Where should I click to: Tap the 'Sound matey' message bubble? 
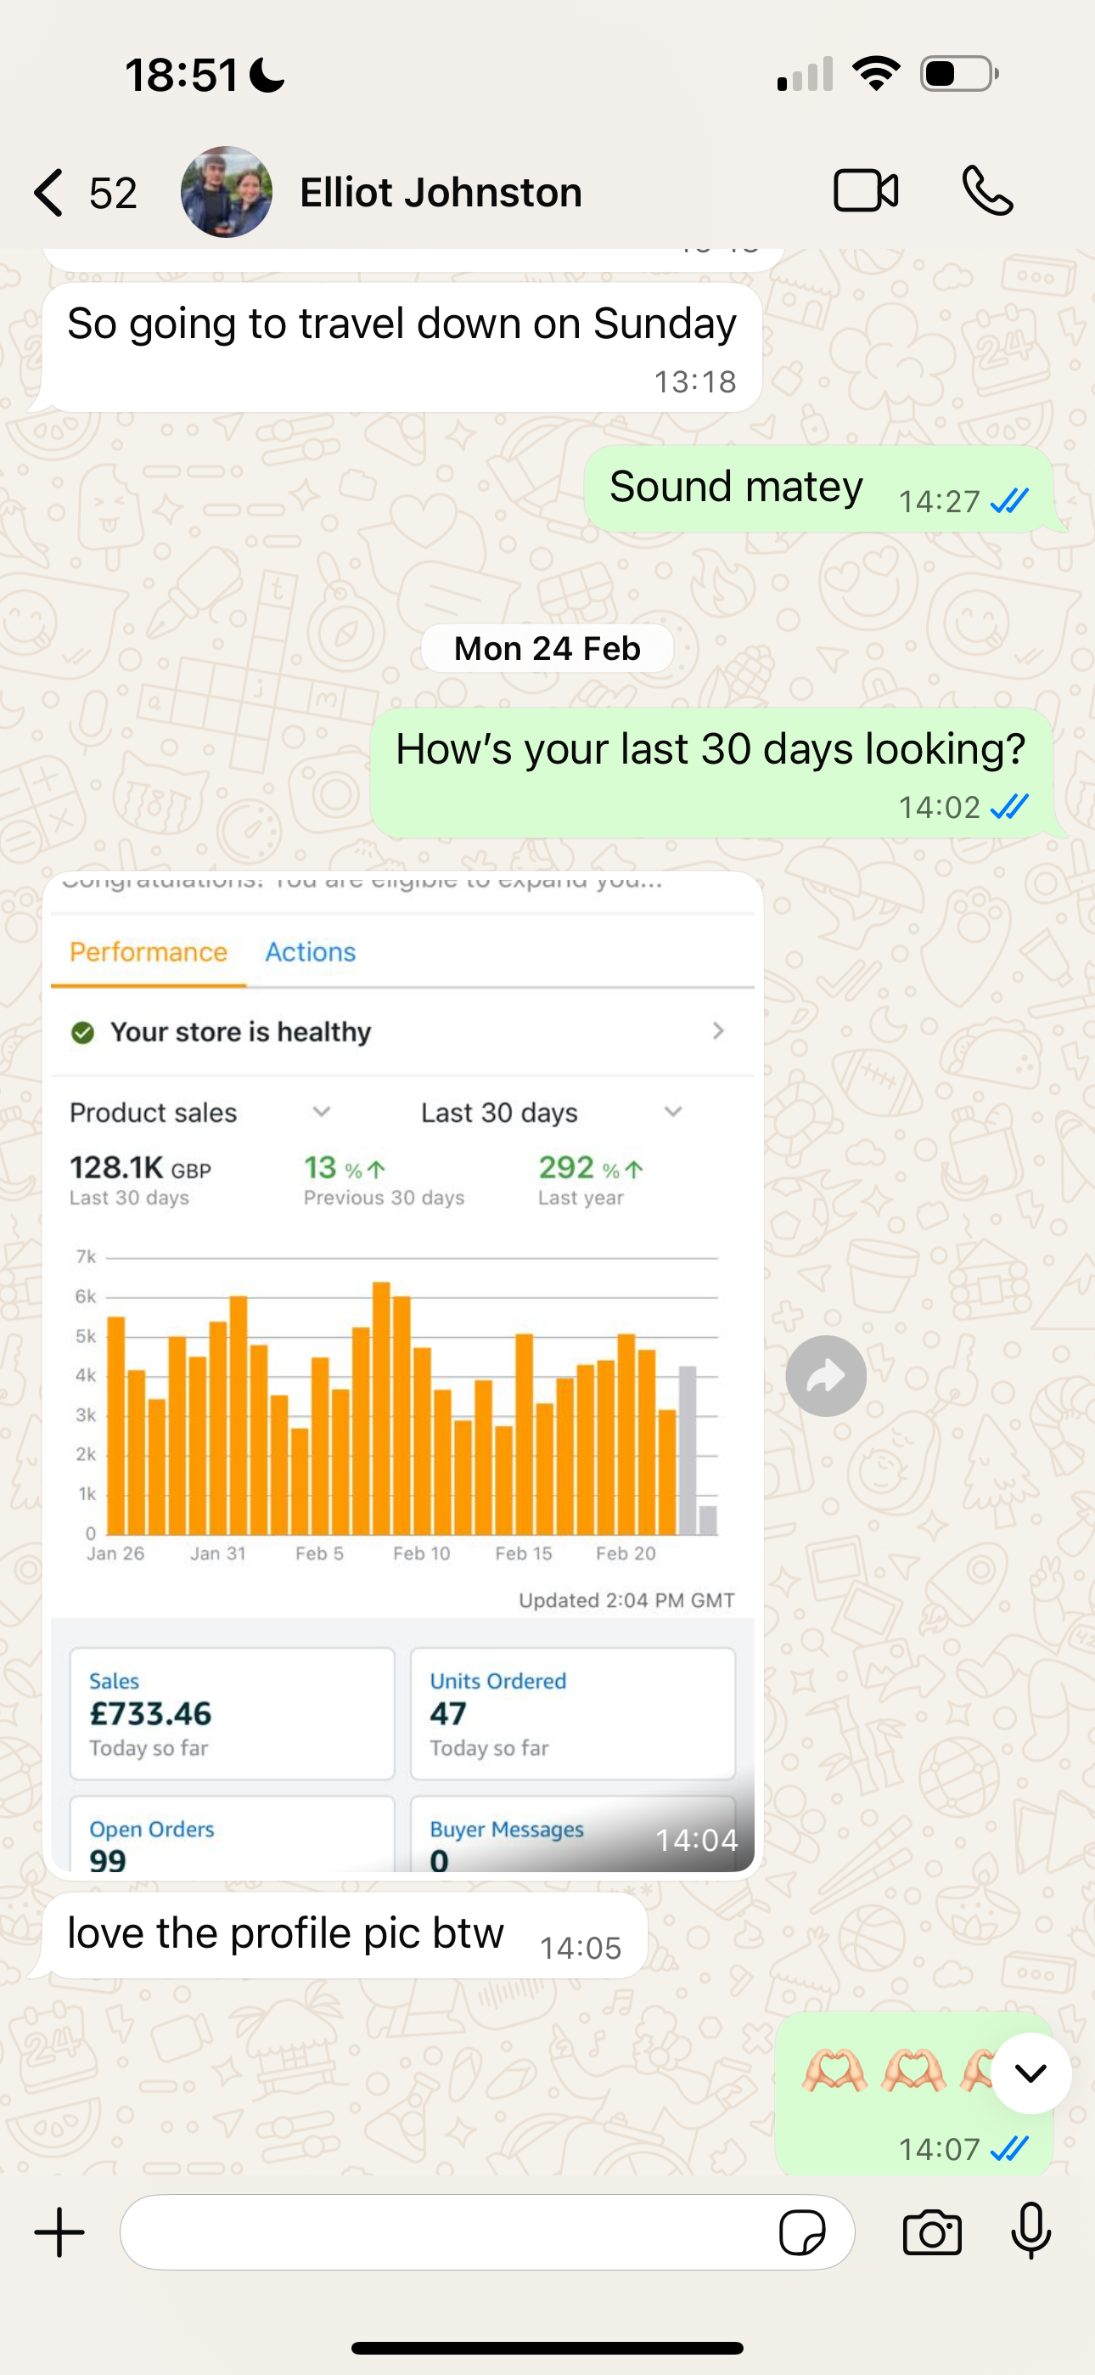point(818,488)
